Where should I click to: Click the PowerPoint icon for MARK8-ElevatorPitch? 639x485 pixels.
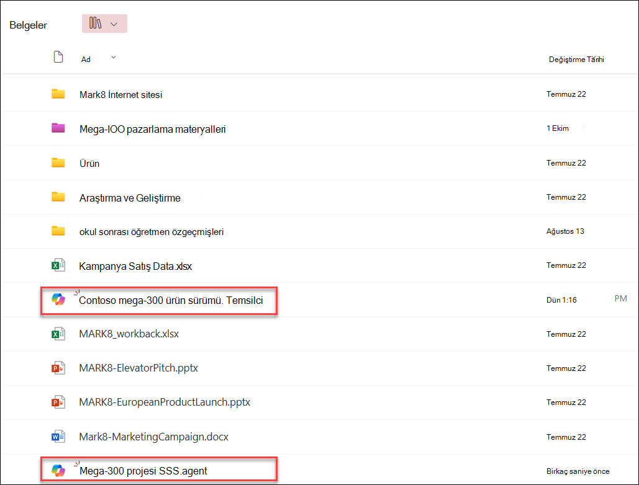click(58, 368)
